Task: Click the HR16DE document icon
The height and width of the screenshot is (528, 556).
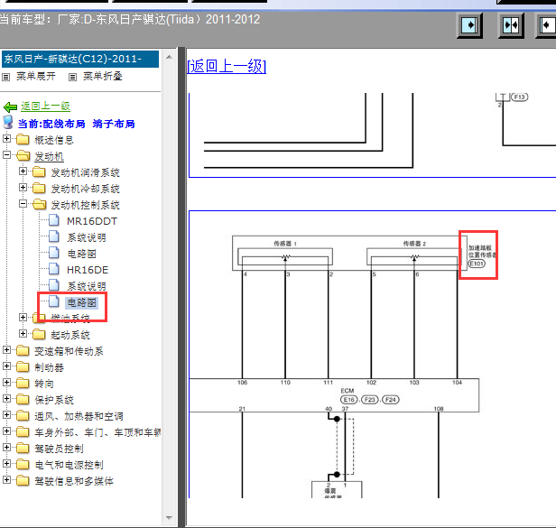Action: tap(54, 269)
